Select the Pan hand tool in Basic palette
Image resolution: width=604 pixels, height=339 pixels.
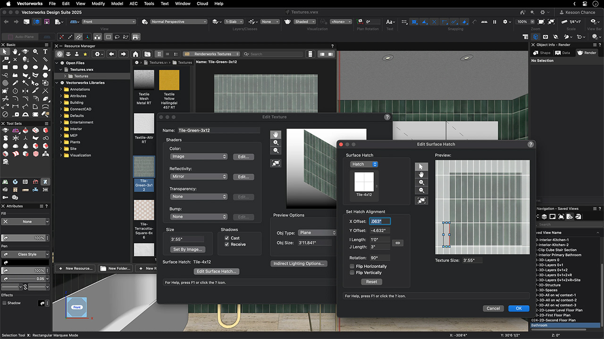[15, 52]
